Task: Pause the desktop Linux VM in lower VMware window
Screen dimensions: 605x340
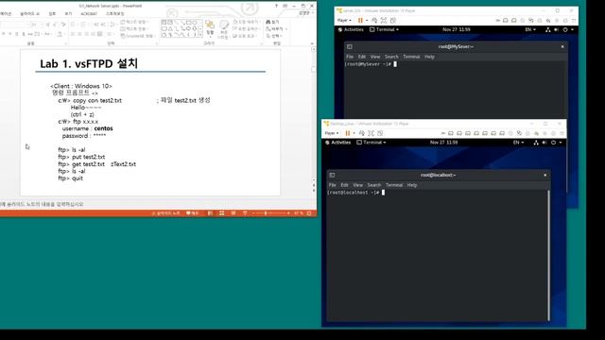Action: pyautogui.click(x=348, y=133)
